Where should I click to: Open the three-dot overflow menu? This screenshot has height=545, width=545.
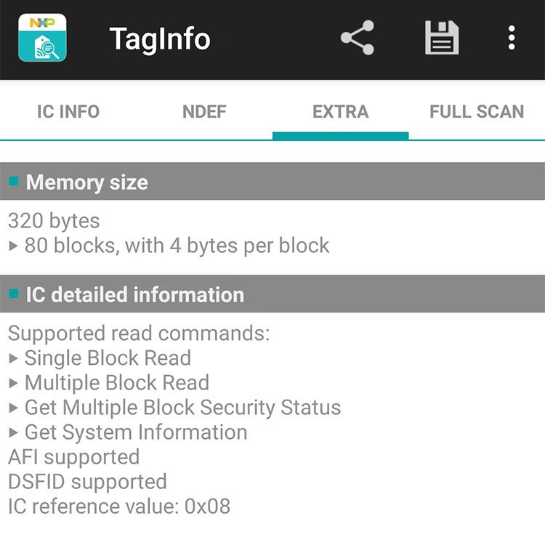click(512, 38)
